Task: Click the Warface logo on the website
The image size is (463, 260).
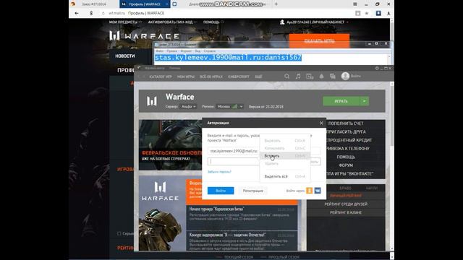Action: pos(144,36)
